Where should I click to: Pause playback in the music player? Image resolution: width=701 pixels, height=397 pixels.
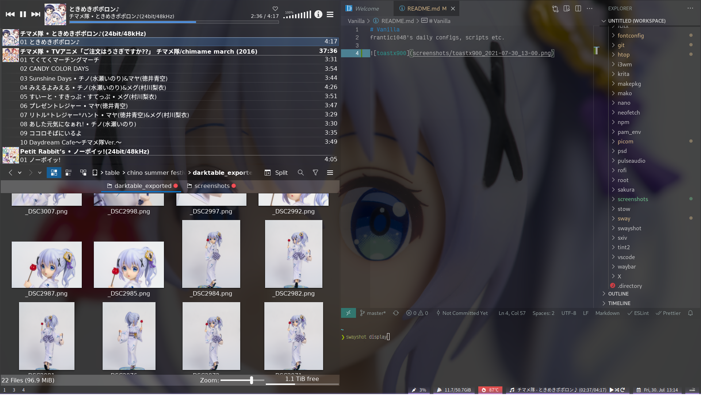(23, 14)
